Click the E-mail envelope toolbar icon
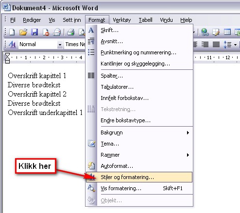 coord(57,32)
